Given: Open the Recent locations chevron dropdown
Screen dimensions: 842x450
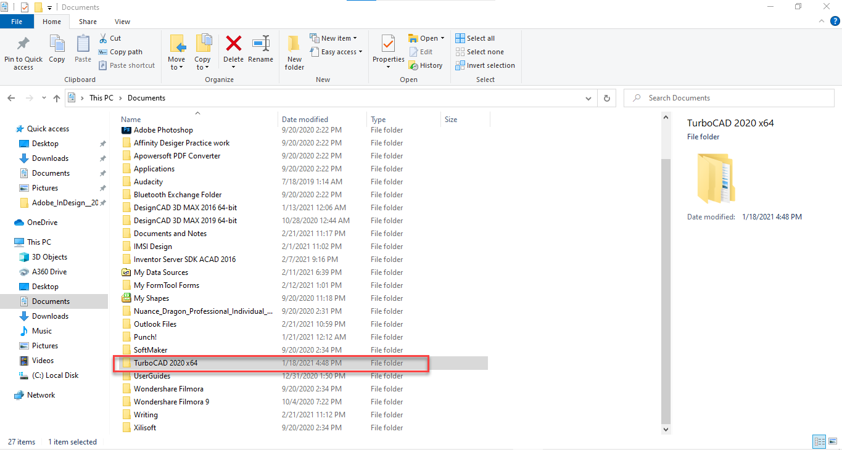Looking at the screenshot, I should pos(44,98).
